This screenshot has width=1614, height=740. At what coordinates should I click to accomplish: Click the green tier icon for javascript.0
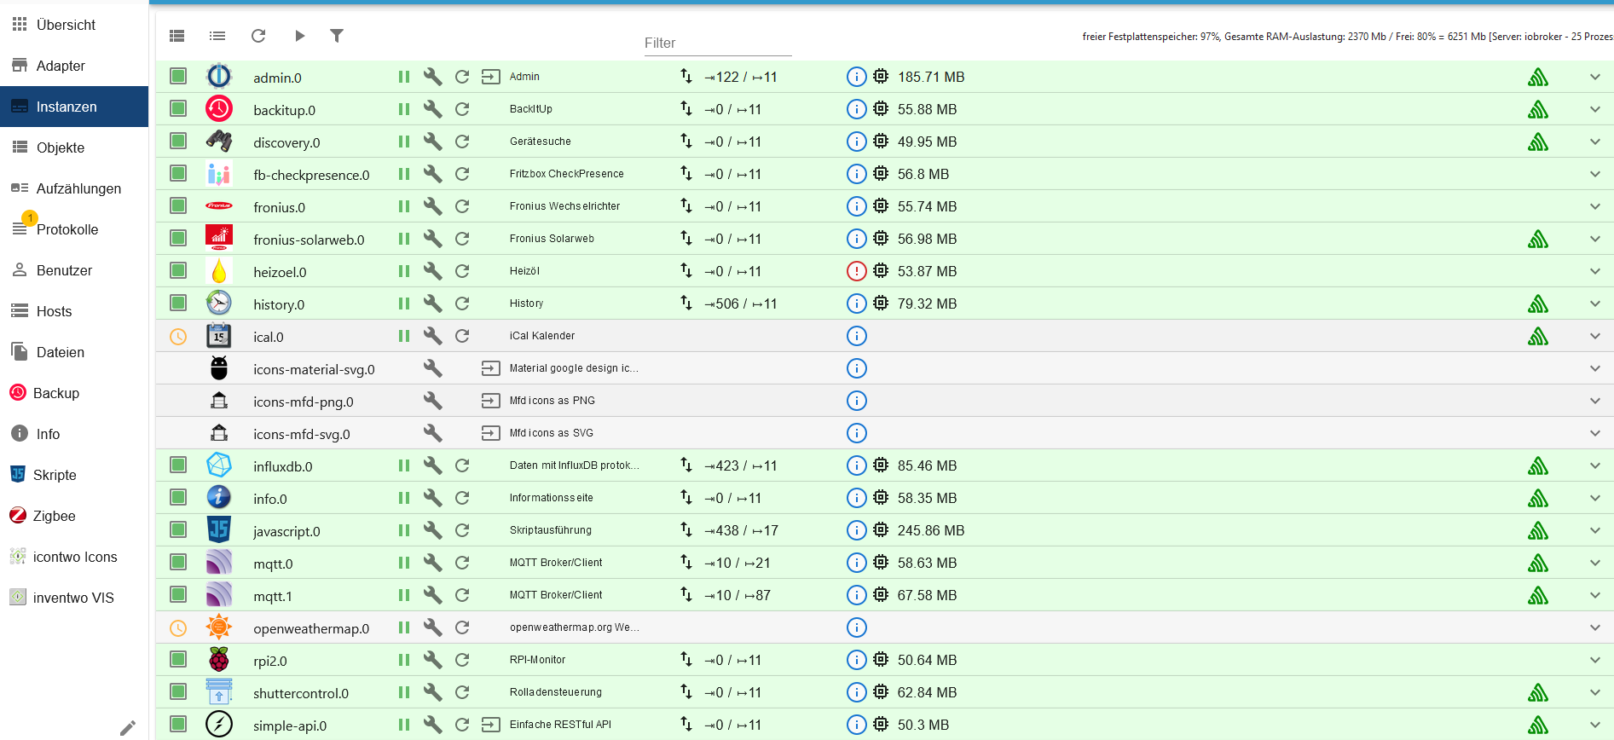(1538, 530)
